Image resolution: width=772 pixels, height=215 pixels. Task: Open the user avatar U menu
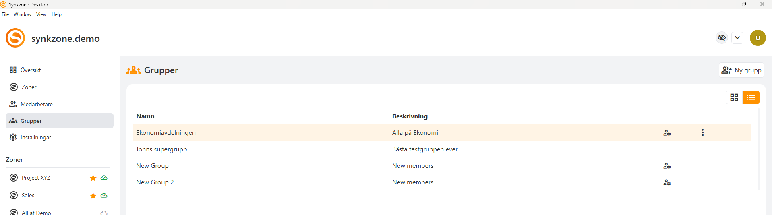coord(758,38)
